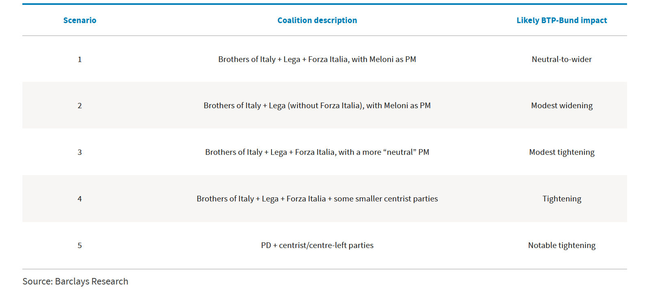Click the Modest widening impact cell

coord(562,105)
